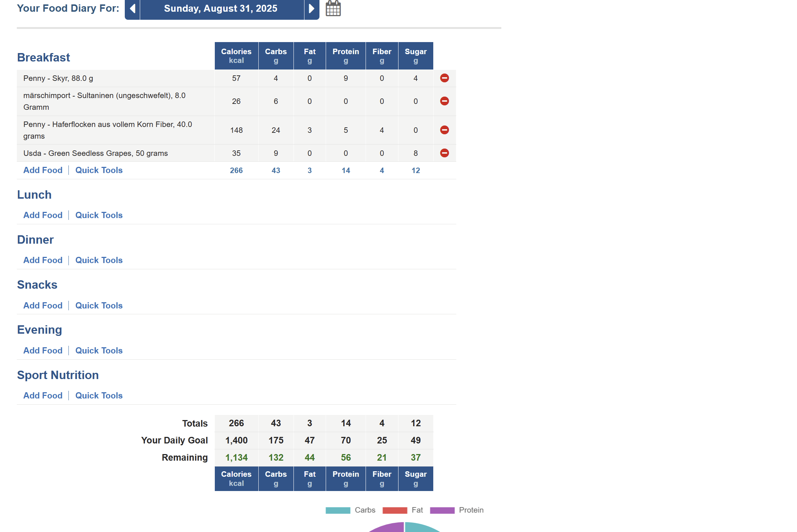
Task: Click the Carbs legend color swatch
Action: coord(338,510)
